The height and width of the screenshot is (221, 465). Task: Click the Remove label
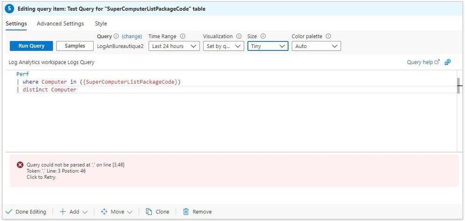point(202,212)
